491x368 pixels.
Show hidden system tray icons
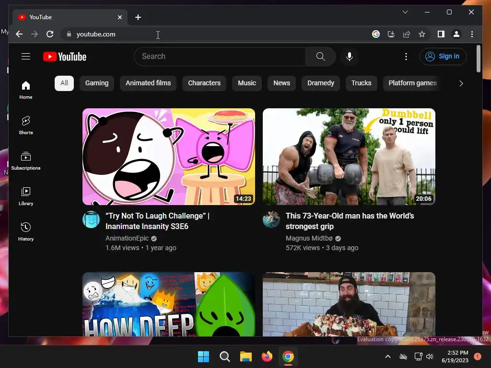[x=387, y=356]
